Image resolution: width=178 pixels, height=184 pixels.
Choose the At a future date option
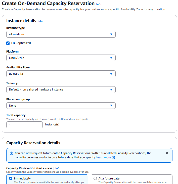pos(95,178)
